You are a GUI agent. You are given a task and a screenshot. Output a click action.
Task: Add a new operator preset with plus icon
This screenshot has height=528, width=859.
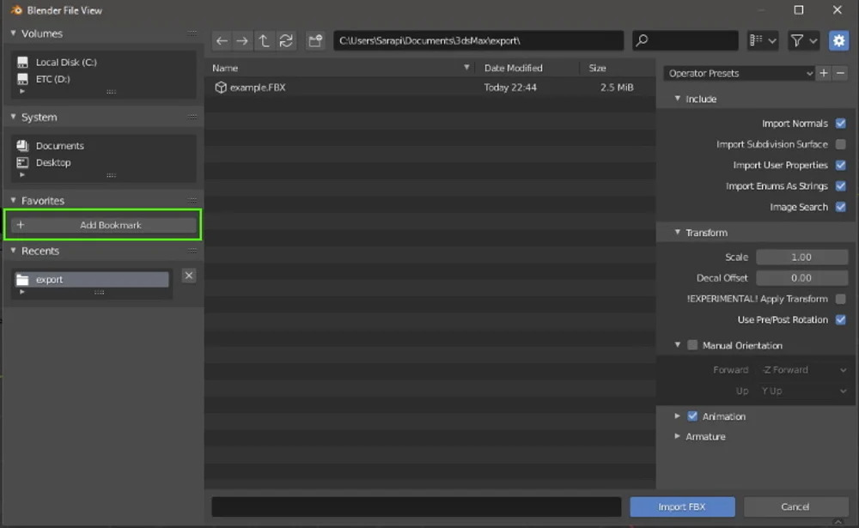[822, 73]
